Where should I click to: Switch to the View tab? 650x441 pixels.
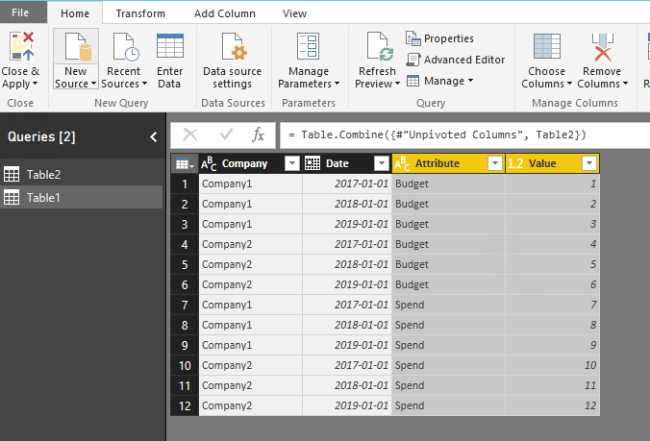pyautogui.click(x=295, y=13)
